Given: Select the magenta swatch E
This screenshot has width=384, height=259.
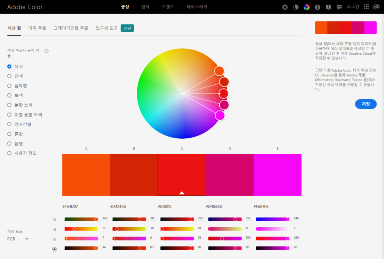Looking at the screenshot, I should pos(277,175).
